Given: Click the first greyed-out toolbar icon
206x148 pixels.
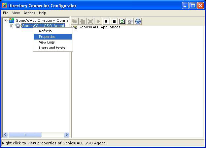Looking at the screenshot, I should (x=75, y=21).
